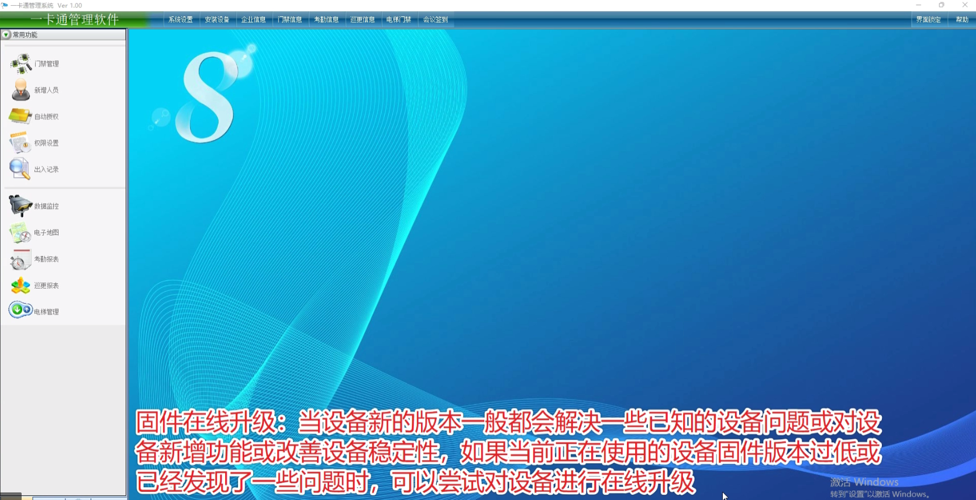
Task: Open the 电子地图 map icon
Action: point(20,232)
